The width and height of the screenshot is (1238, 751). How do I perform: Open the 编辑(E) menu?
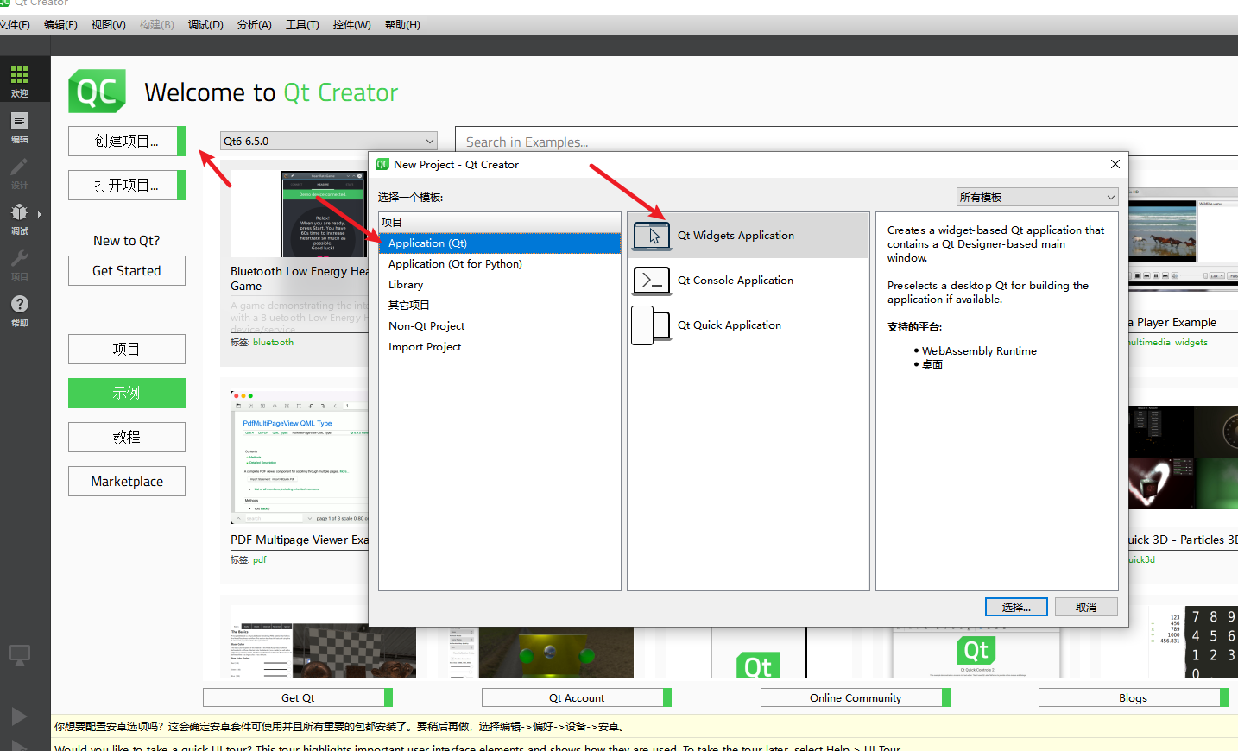60,25
